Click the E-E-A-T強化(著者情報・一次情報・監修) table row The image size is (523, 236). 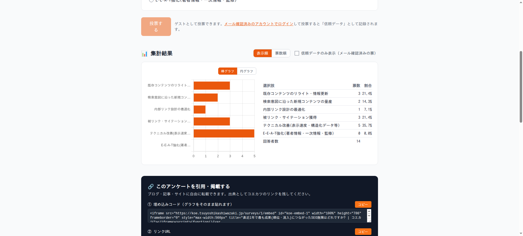317,133
